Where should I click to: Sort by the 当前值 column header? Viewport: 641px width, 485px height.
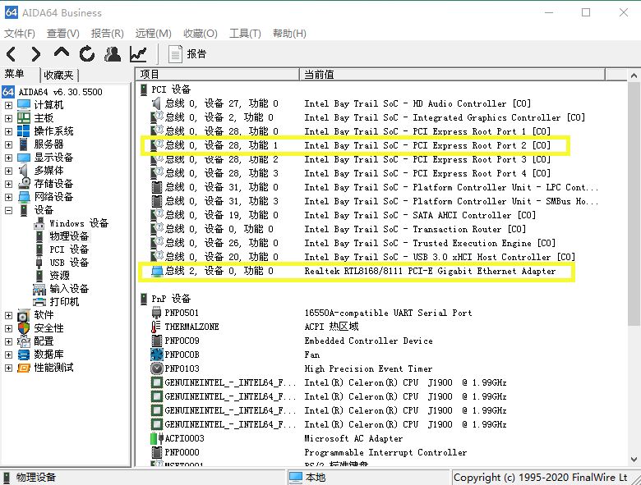click(x=452, y=75)
